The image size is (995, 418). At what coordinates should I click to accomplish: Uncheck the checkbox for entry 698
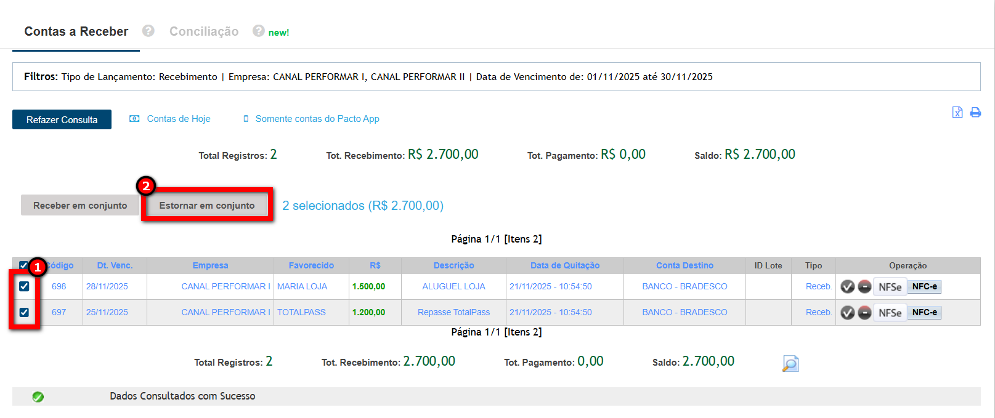[24, 286]
